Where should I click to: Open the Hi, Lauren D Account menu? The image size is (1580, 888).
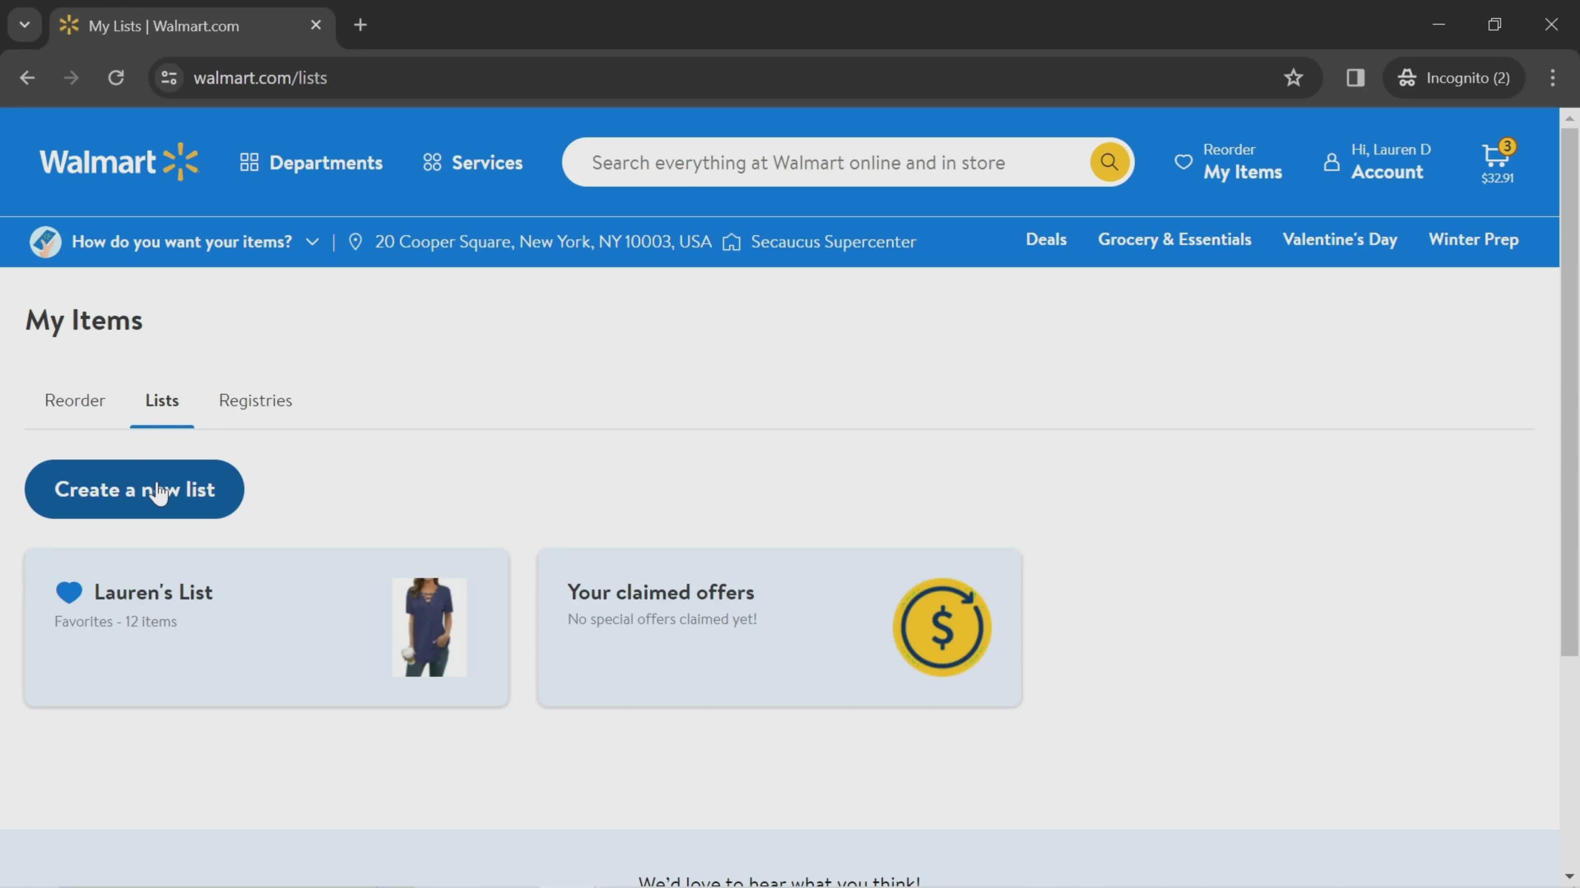coord(1377,162)
